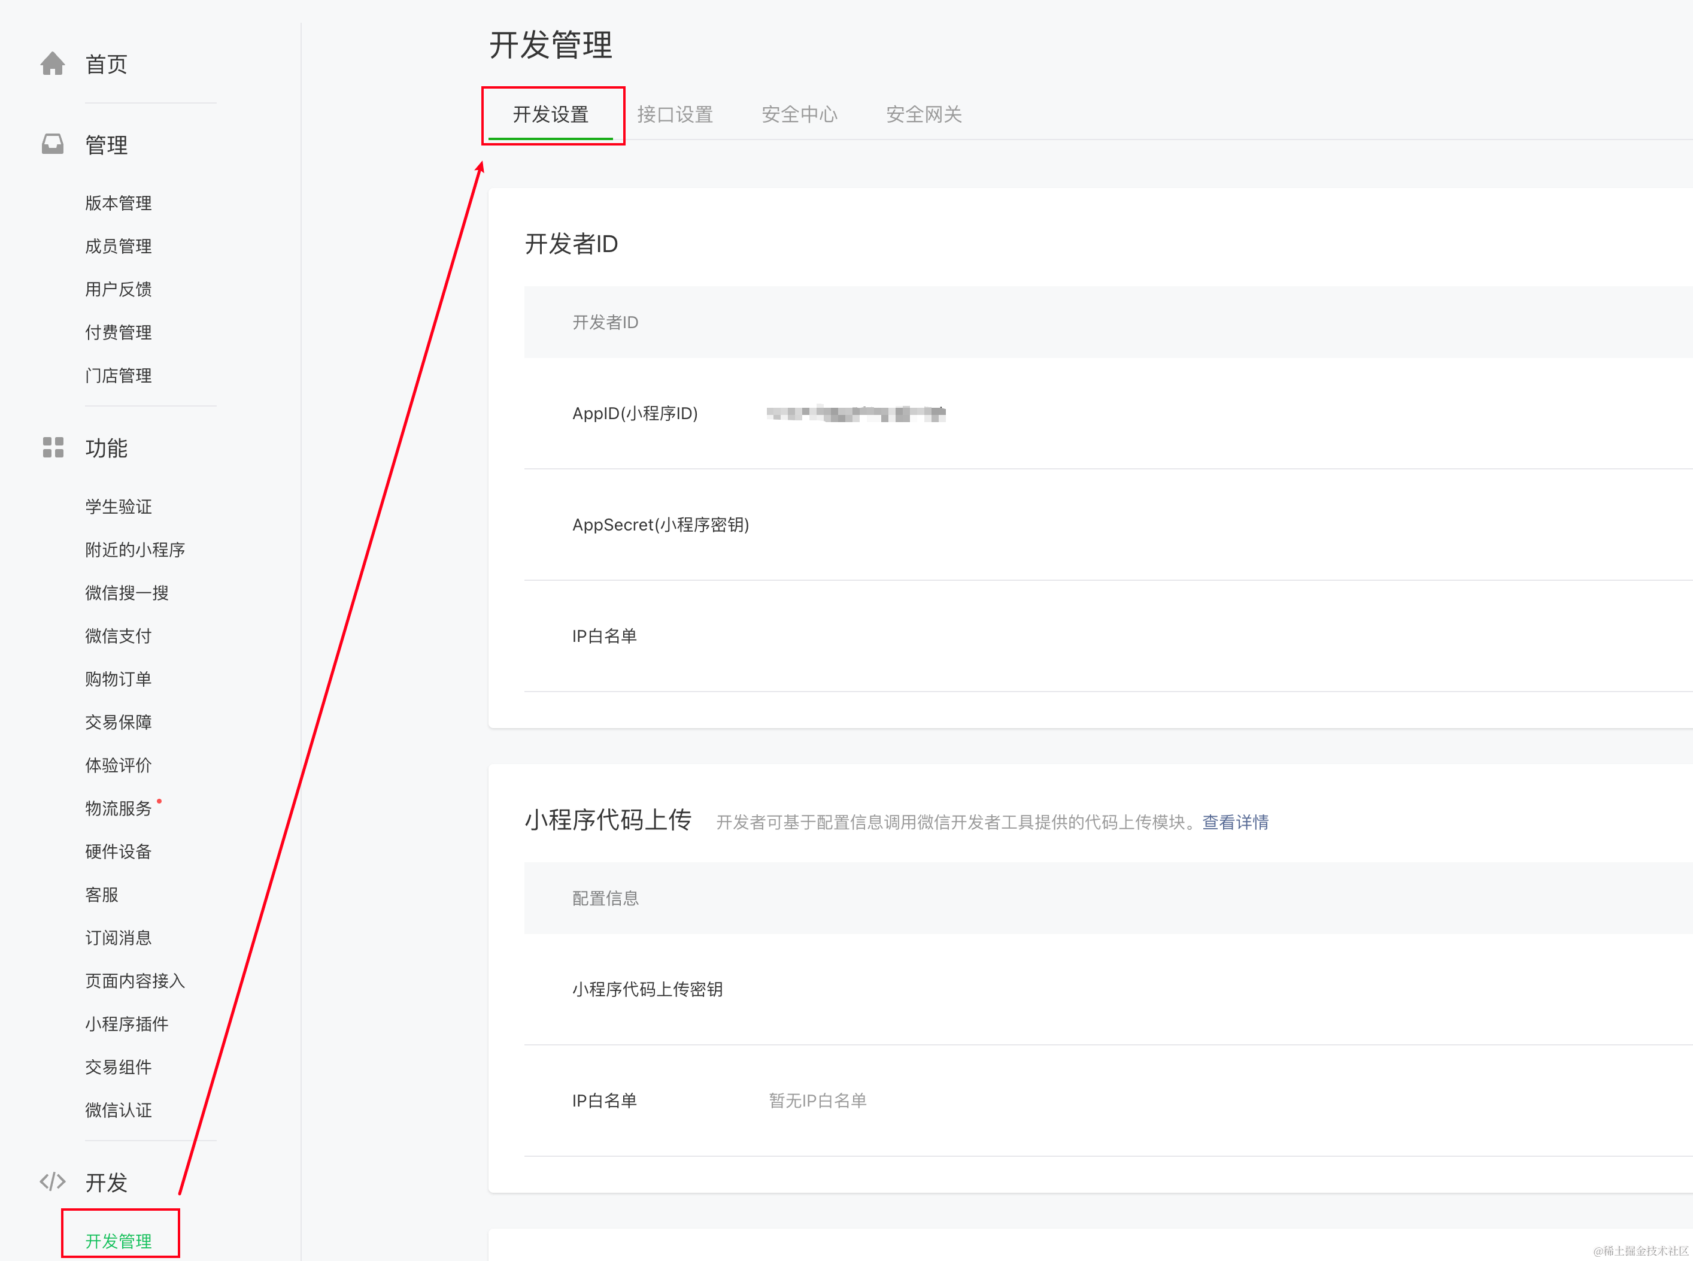Open the 安全中心 tab
Image resolution: width=1693 pixels, height=1261 pixels.
pos(799,114)
